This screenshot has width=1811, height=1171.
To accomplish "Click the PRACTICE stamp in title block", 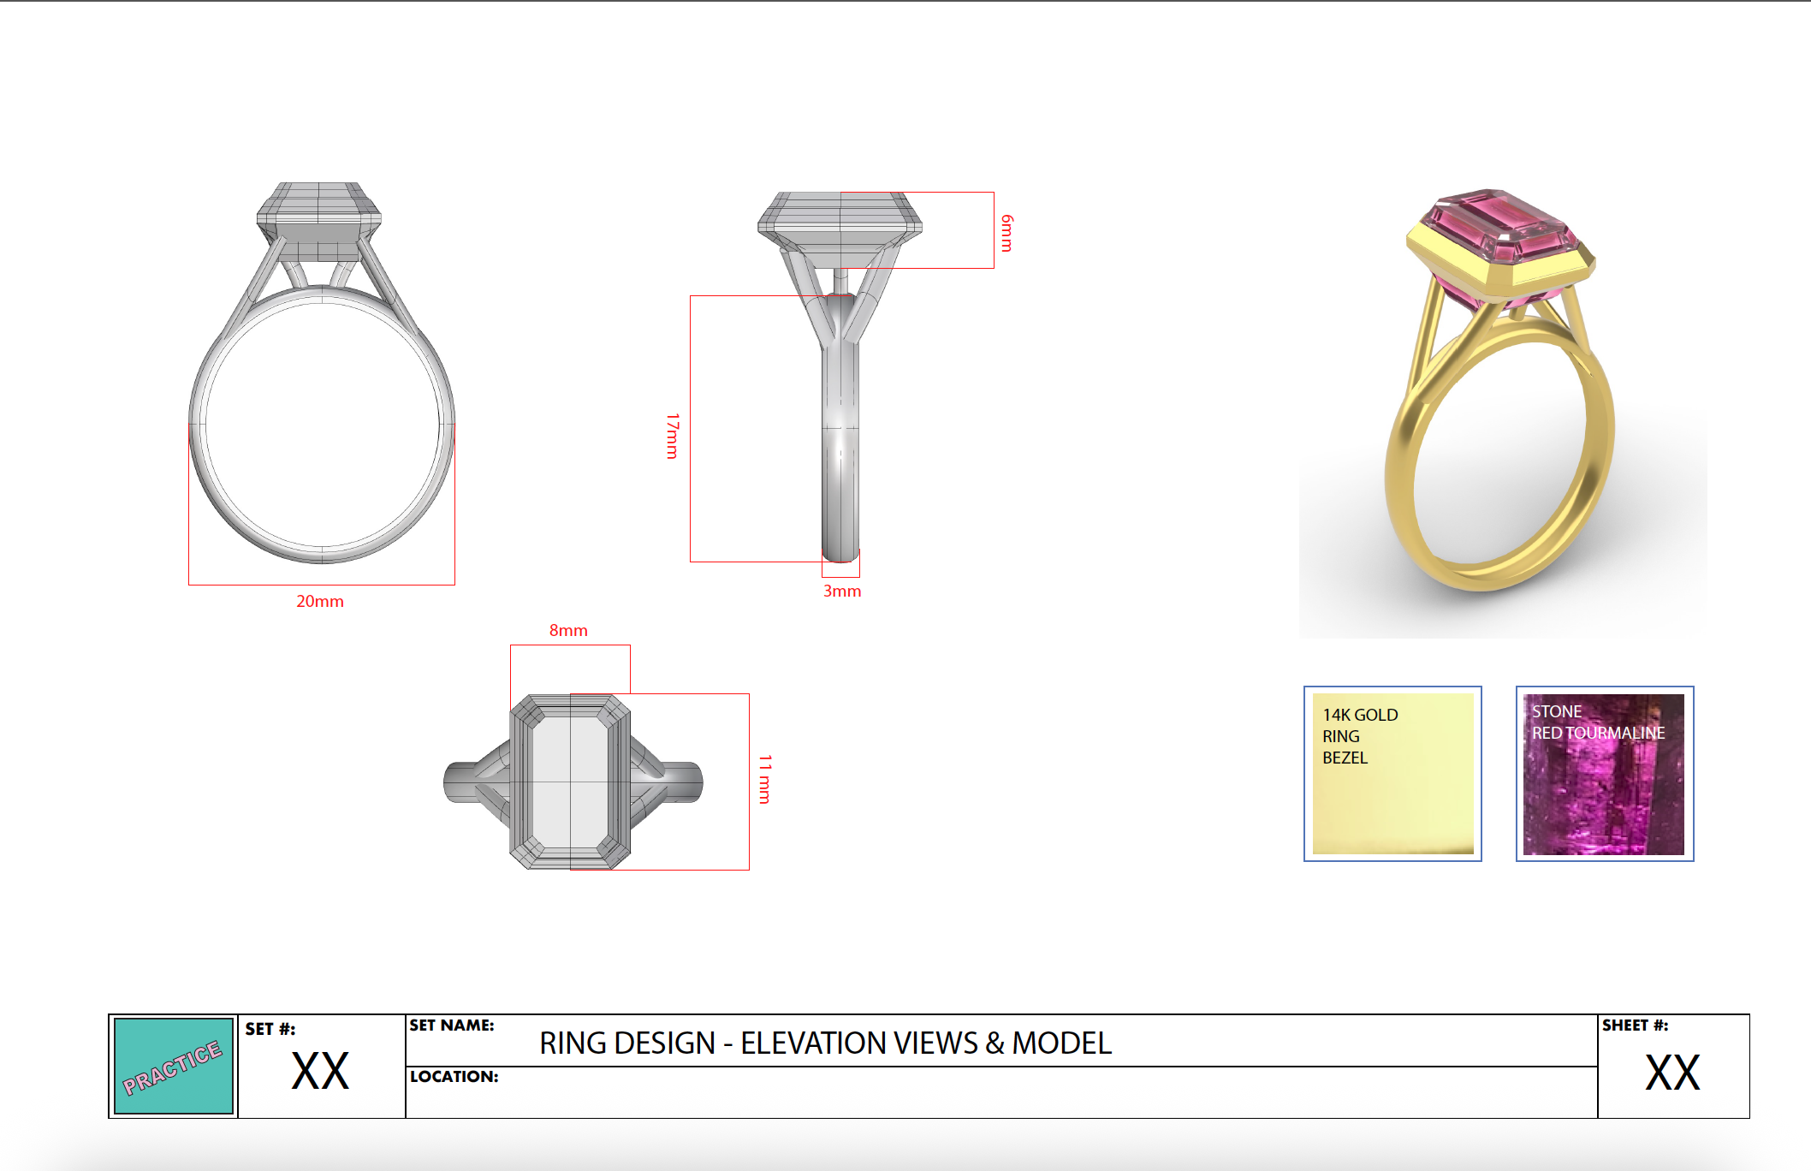I will (x=174, y=1067).
